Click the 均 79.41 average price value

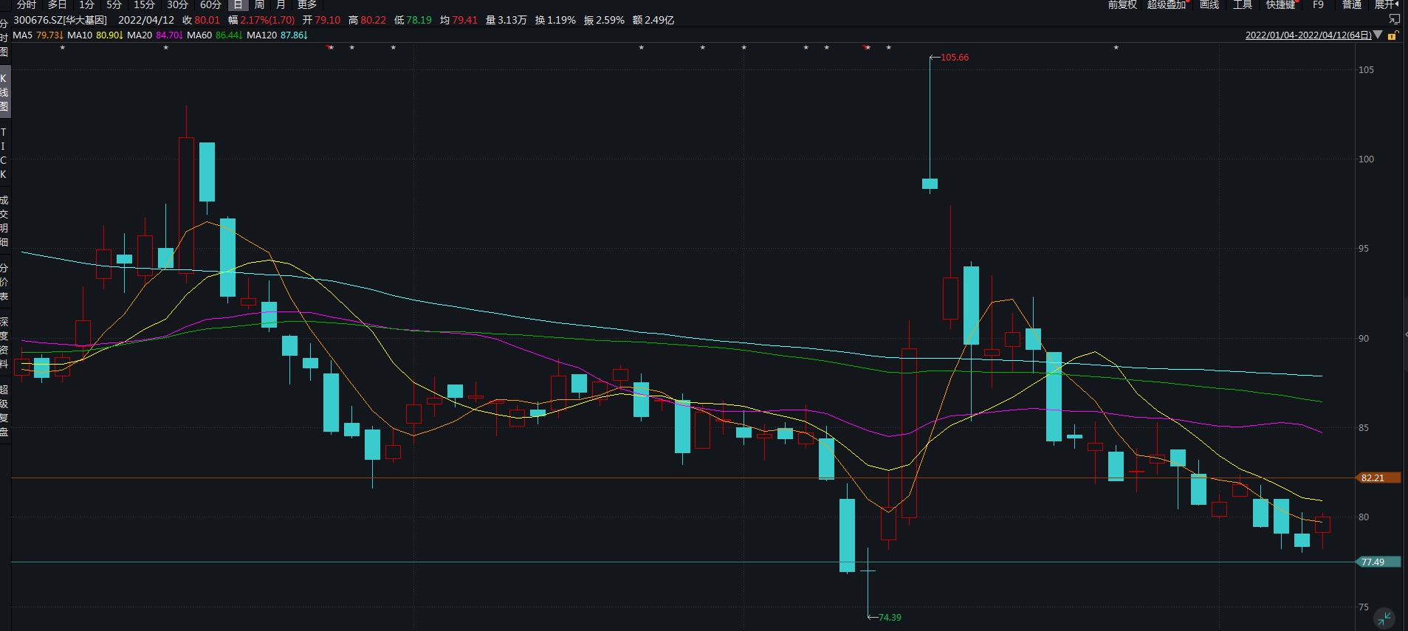tap(459, 20)
